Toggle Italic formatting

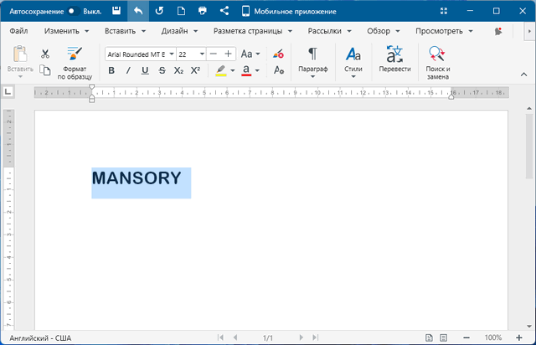128,70
